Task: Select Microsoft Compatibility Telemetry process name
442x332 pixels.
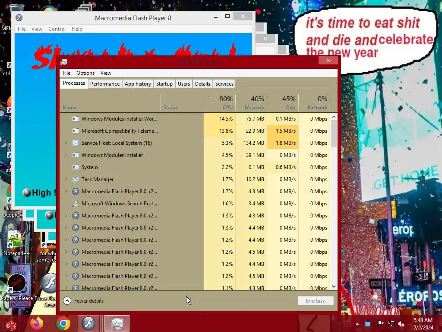Action: point(120,131)
